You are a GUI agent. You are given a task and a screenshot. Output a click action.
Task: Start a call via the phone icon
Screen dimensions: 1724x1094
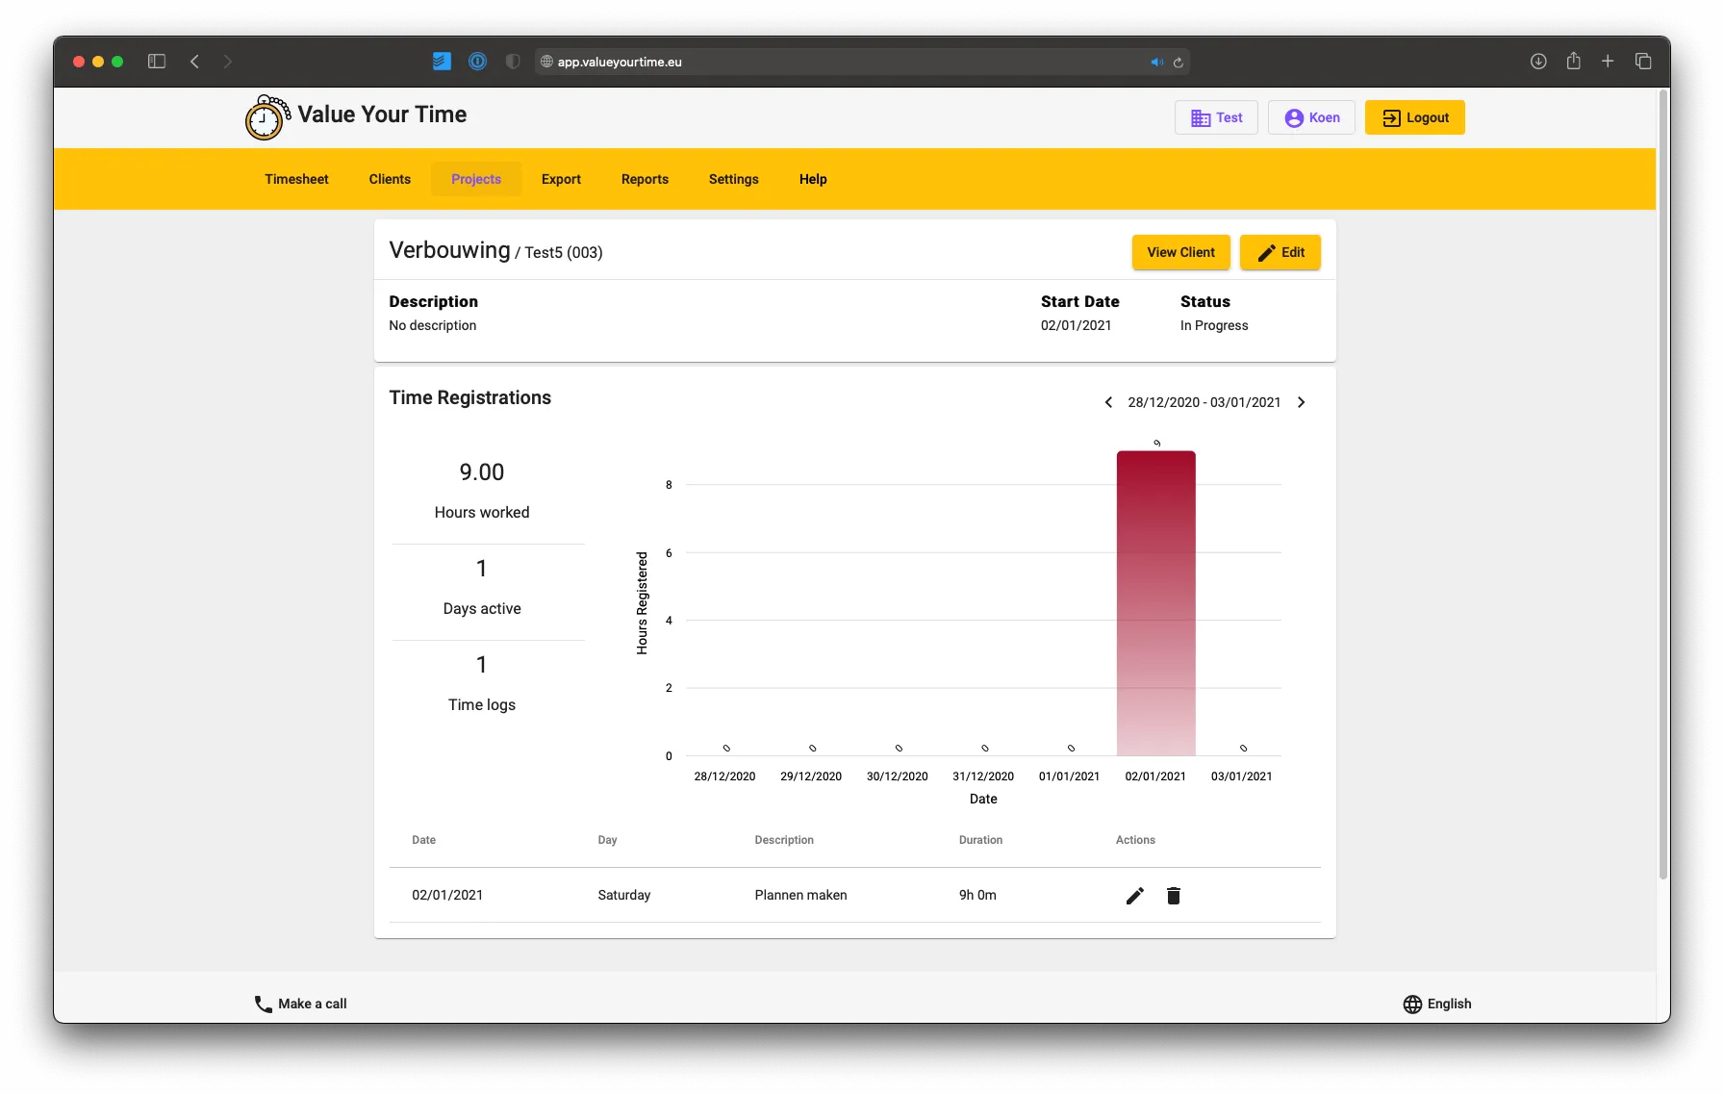point(262,1004)
